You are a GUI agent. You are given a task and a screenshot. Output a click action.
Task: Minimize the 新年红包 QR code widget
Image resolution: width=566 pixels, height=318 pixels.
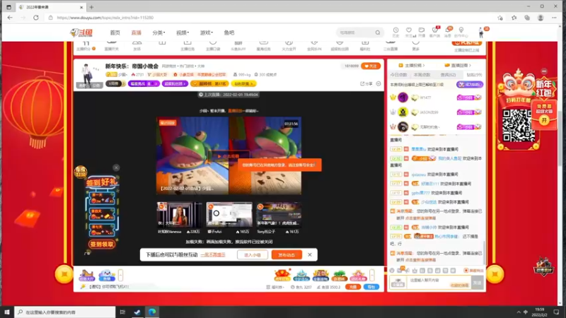coord(544,71)
